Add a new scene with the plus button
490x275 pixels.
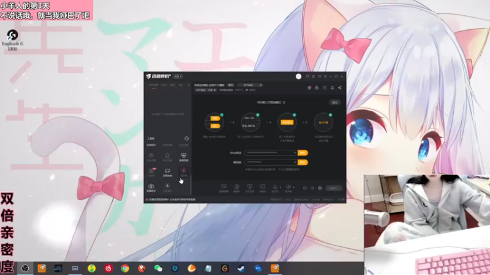(x=188, y=85)
